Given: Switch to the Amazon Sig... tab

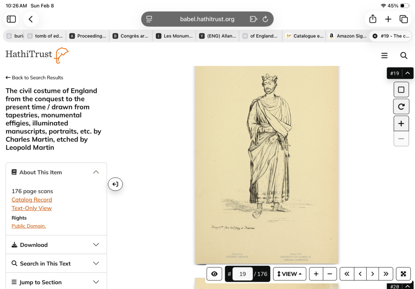Looking at the screenshot, I should (x=347, y=36).
